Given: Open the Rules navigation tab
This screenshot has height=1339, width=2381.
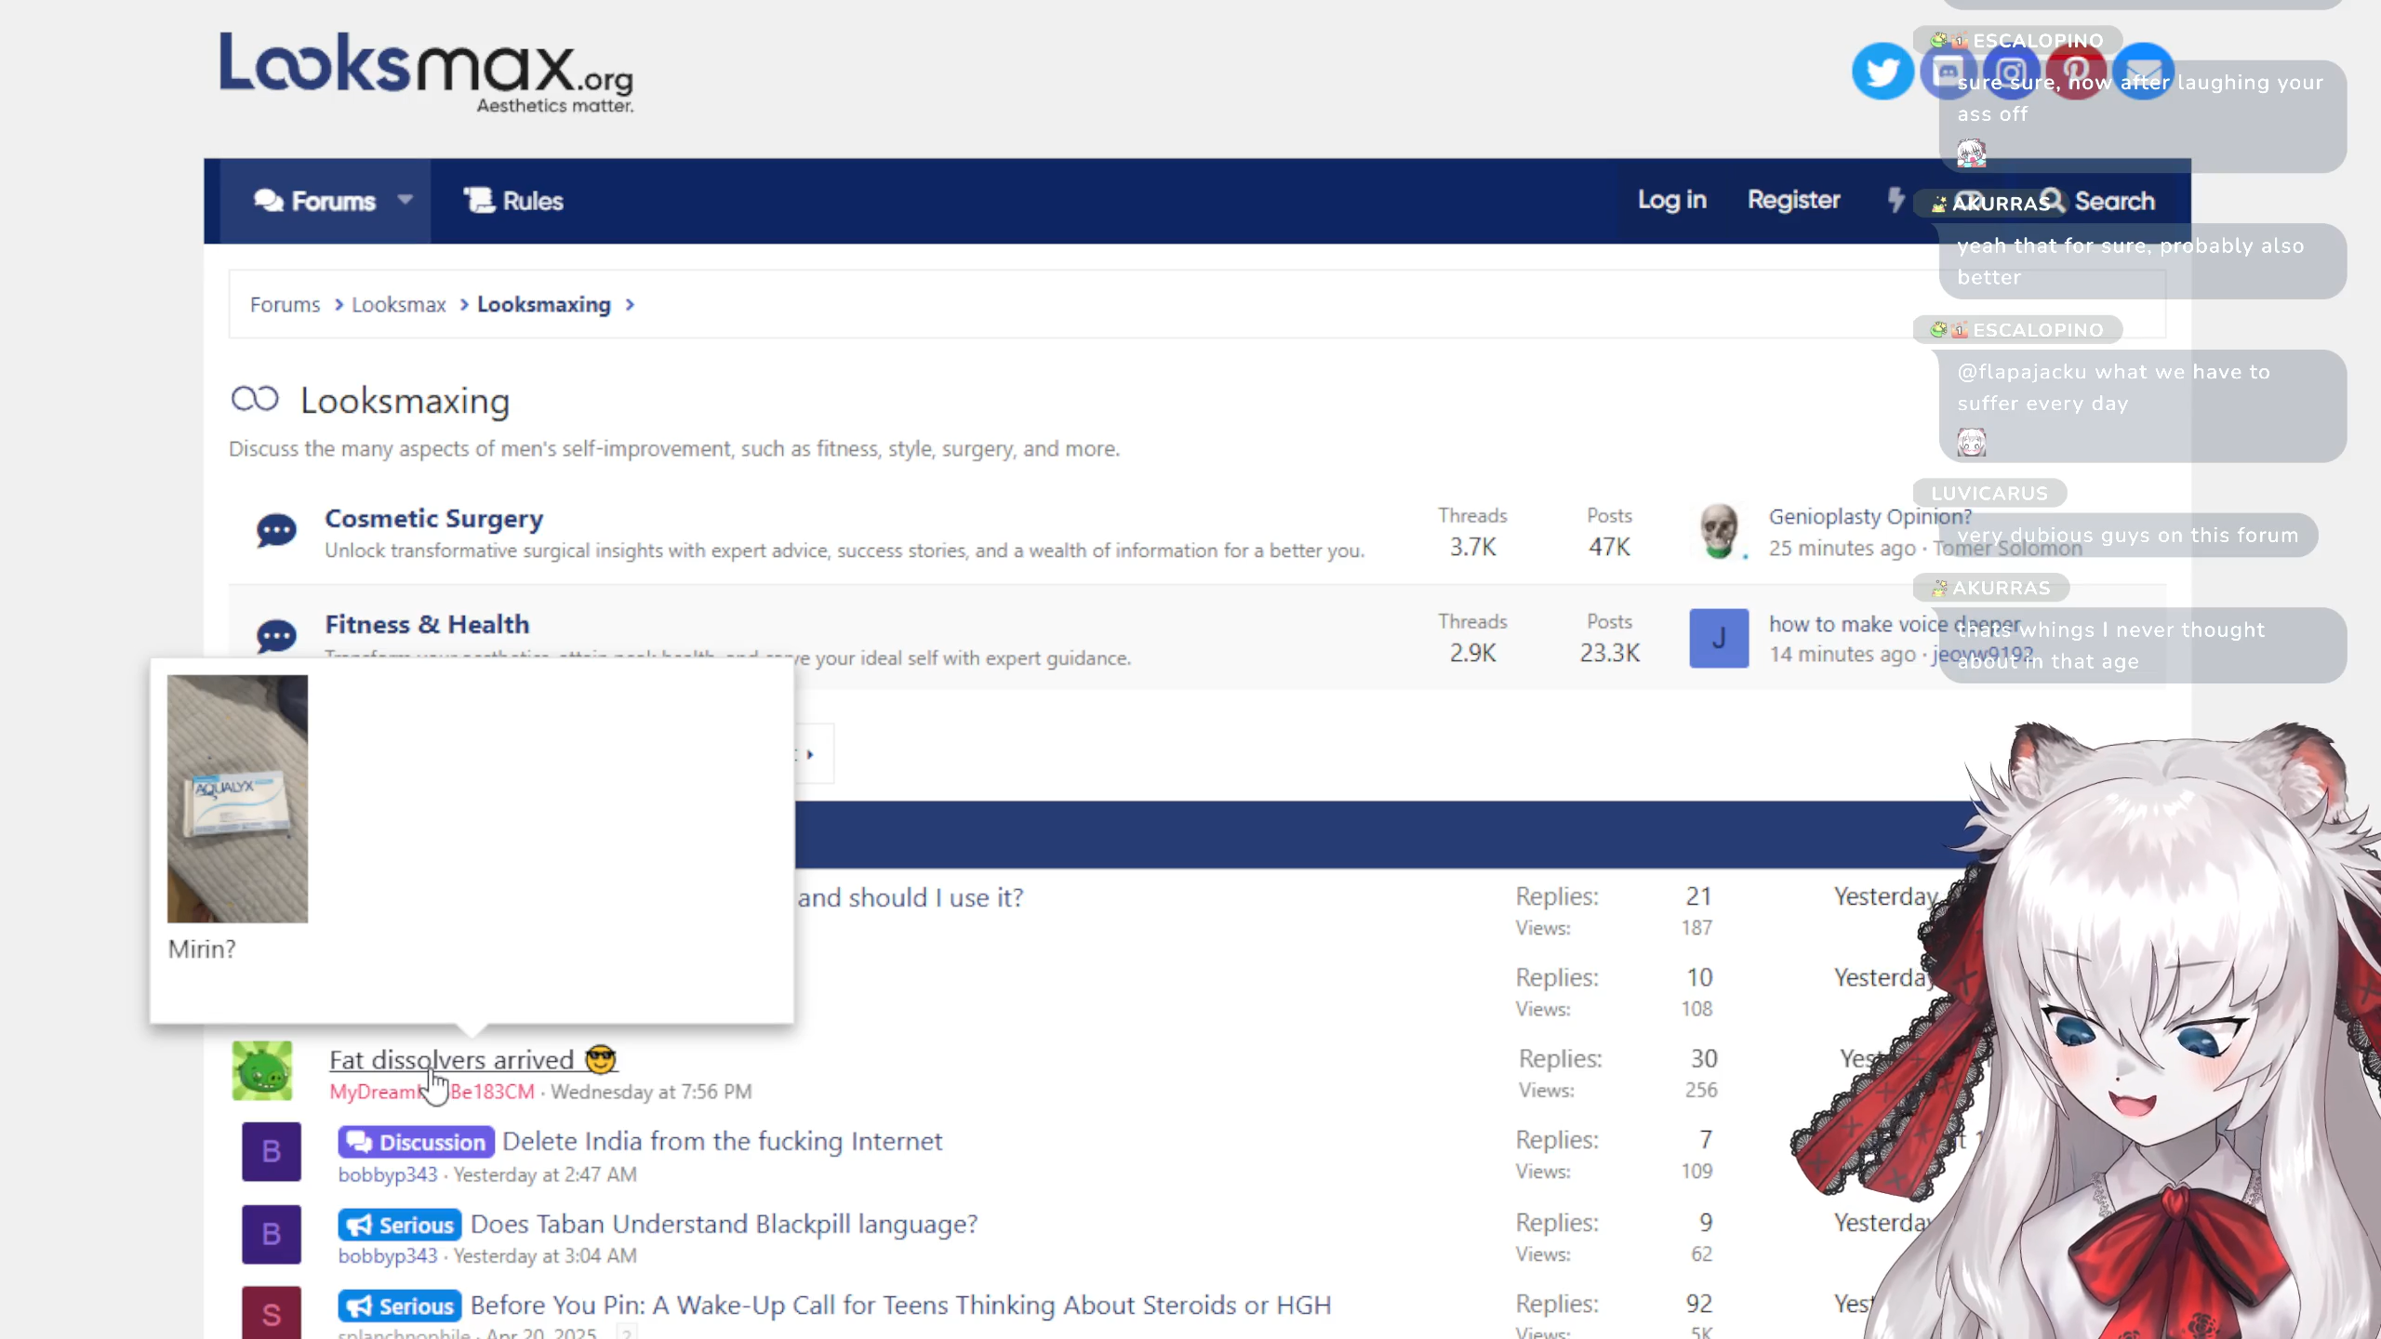Looking at the screenshot, I should (x=513, y=201).
